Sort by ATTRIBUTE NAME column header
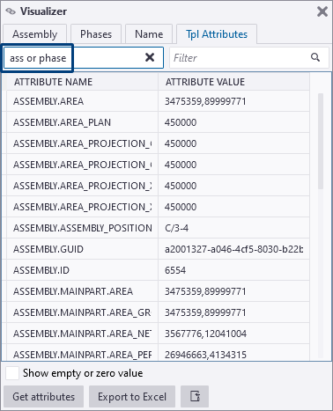This screenshot has width=333, height=411. point(82,82)
